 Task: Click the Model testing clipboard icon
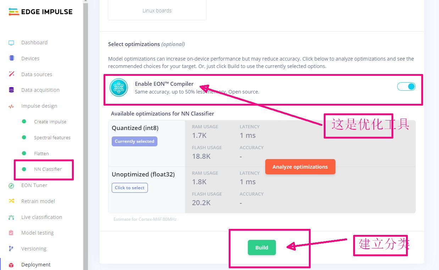(x=11, y=233)
